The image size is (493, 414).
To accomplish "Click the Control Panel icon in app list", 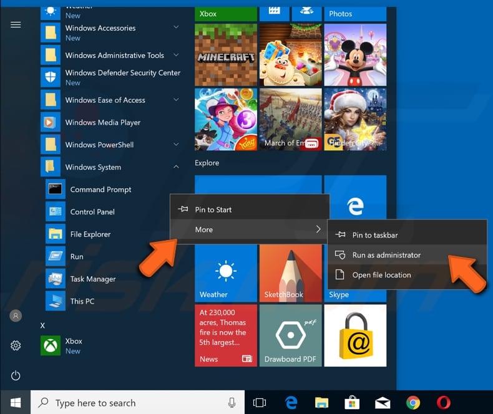I will 56,211.
